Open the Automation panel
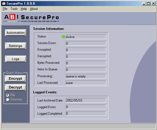This screenshot has width=157, height=130. pos(16,33)
